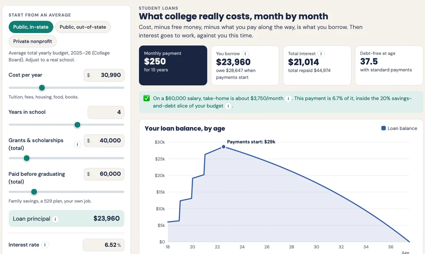425x254 pixels.
Task: Click the Paid before graduating amount field
Action: [104, 174]
